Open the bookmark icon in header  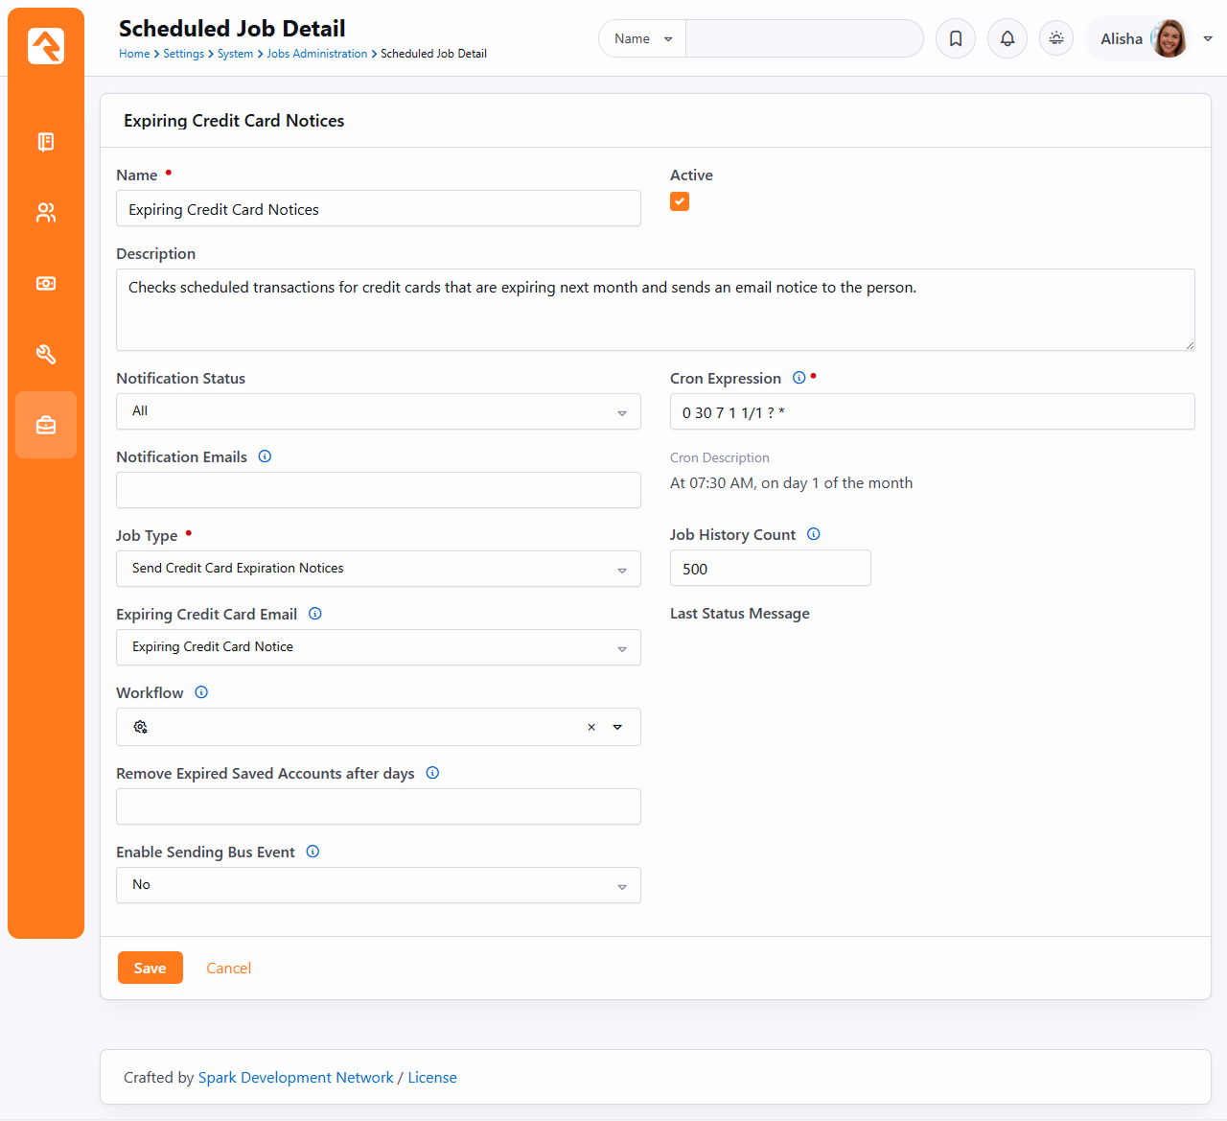(956, 38)
